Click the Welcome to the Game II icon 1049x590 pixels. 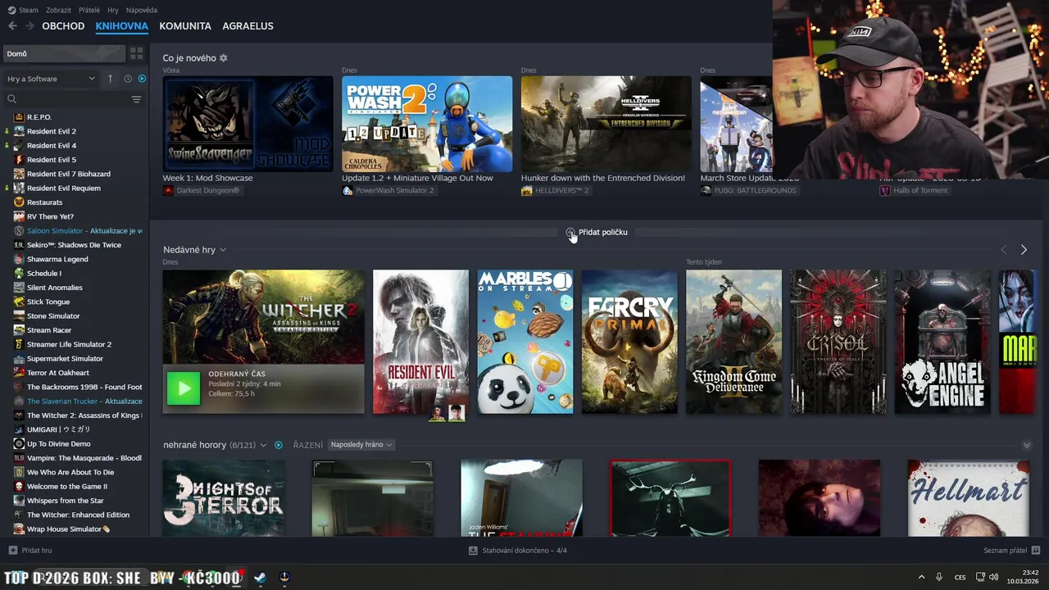(x=19, y=487)
